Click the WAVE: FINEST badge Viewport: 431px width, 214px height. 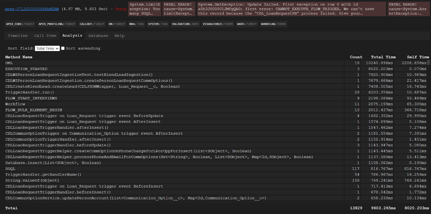point(247,24)
